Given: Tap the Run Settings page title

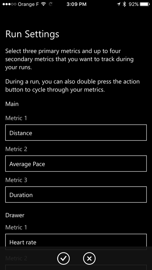Looking at the screenshot, I should click(32, 34).
